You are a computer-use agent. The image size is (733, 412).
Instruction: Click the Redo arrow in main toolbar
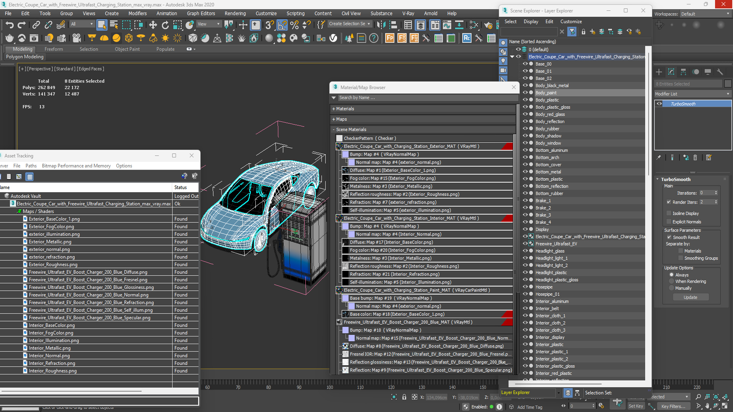pos(22,25)
